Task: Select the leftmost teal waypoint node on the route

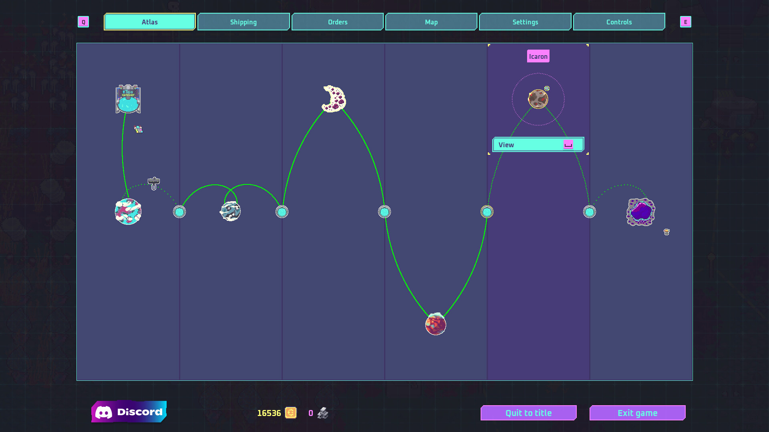Action: 179,212
